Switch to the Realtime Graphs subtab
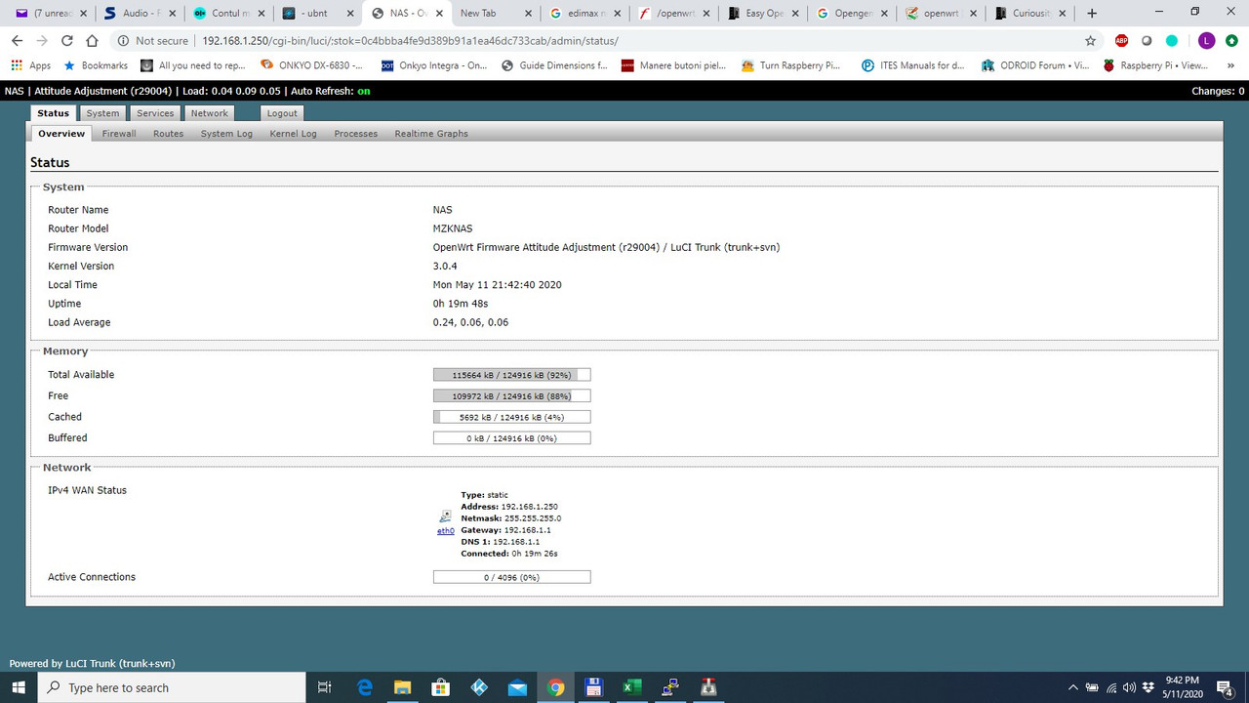The width and height of the screenshot is (1249, 703). tap(431, 134)
